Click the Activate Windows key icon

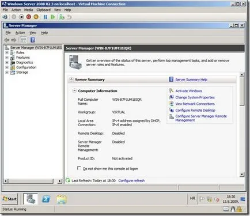[x=171, y=90]
